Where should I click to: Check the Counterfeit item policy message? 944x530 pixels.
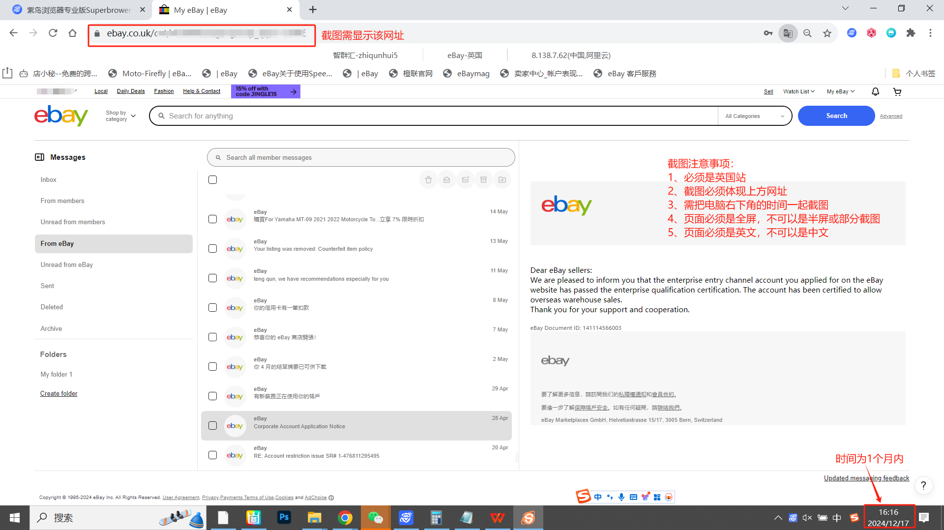point(212,248)
